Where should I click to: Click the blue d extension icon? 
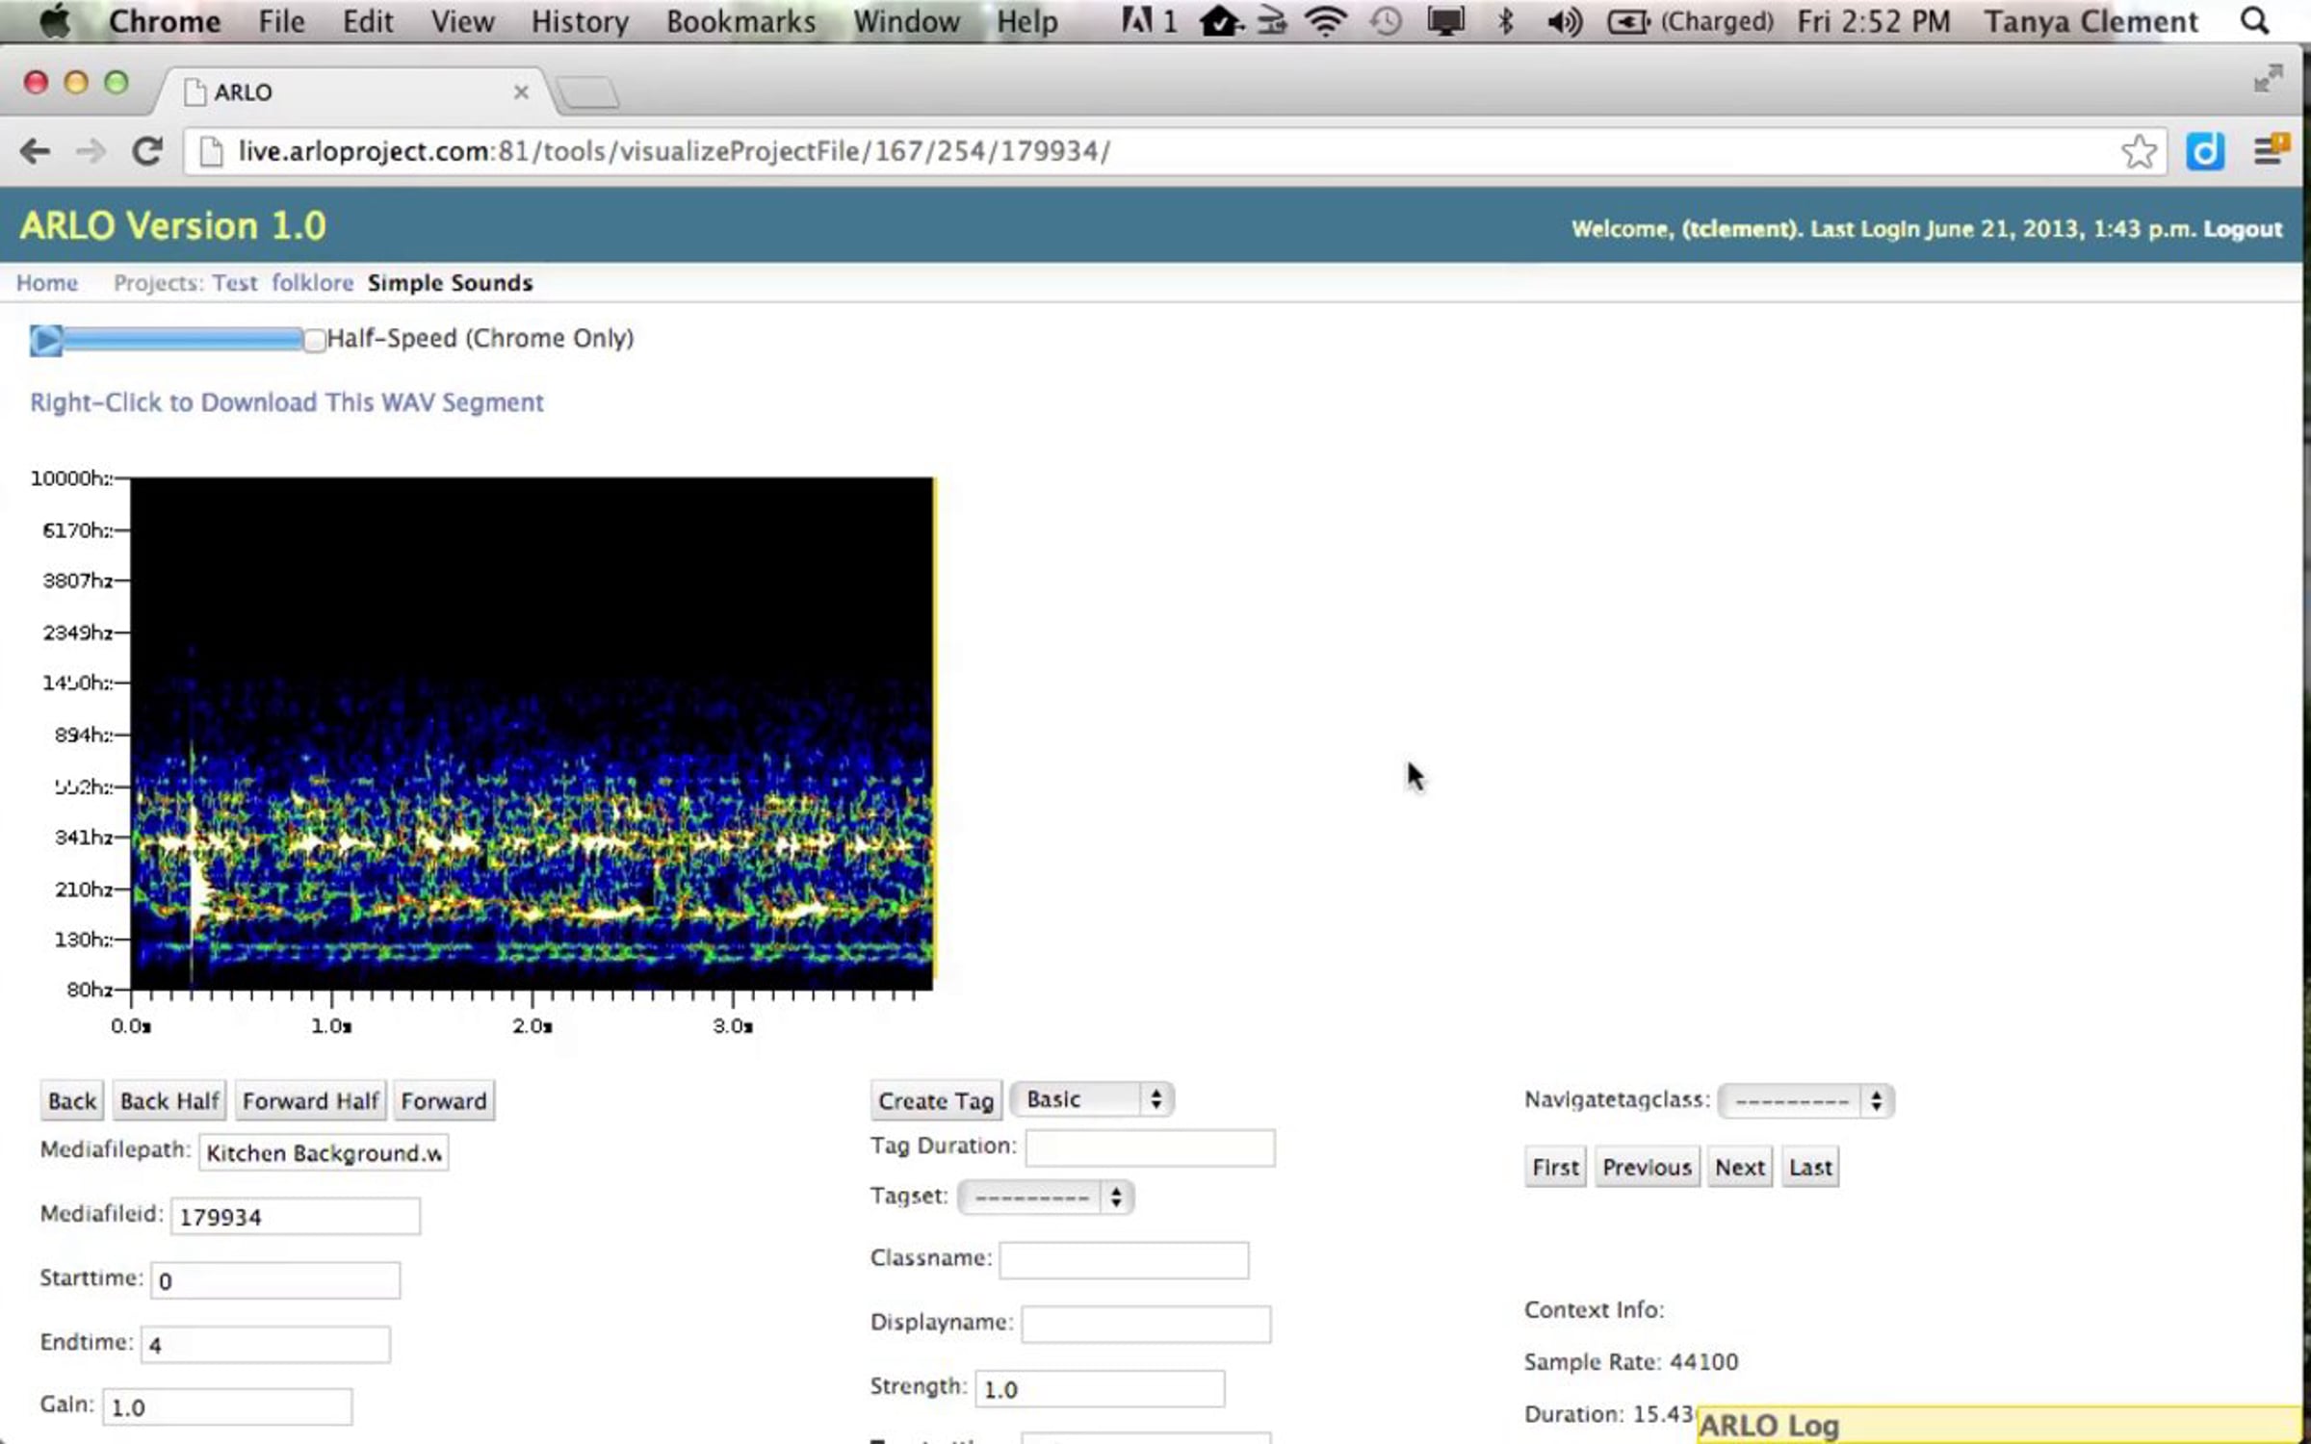click(x=2204, y=152)
